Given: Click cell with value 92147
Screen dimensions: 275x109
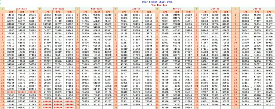Looking at the screenshot, I should coord(269,82).
